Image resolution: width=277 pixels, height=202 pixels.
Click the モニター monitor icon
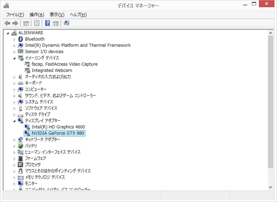tap(21, 183)
